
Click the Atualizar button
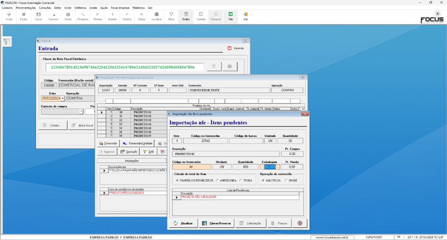click(184, 223)
